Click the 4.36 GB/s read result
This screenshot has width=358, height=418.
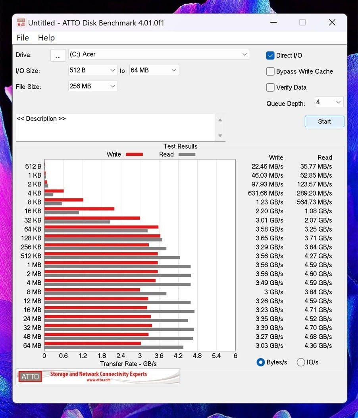pos(318,346)
